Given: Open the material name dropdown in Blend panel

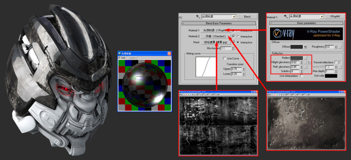Looking at the screenshot, I should [234, 17].
